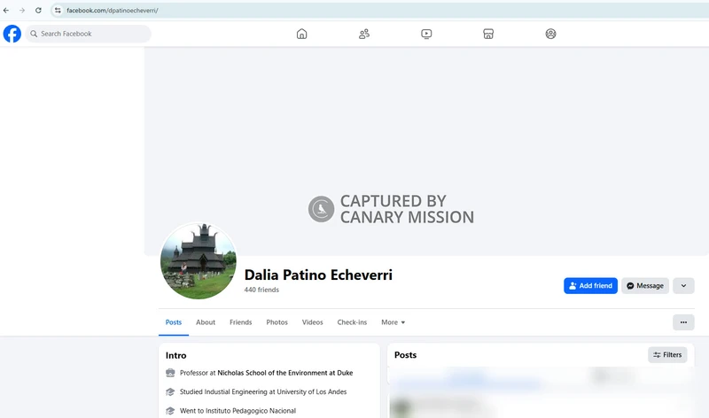Click the work briefcase icon in Intro
The height and width of the screenshot is (418, 709).
click(170, 373)
